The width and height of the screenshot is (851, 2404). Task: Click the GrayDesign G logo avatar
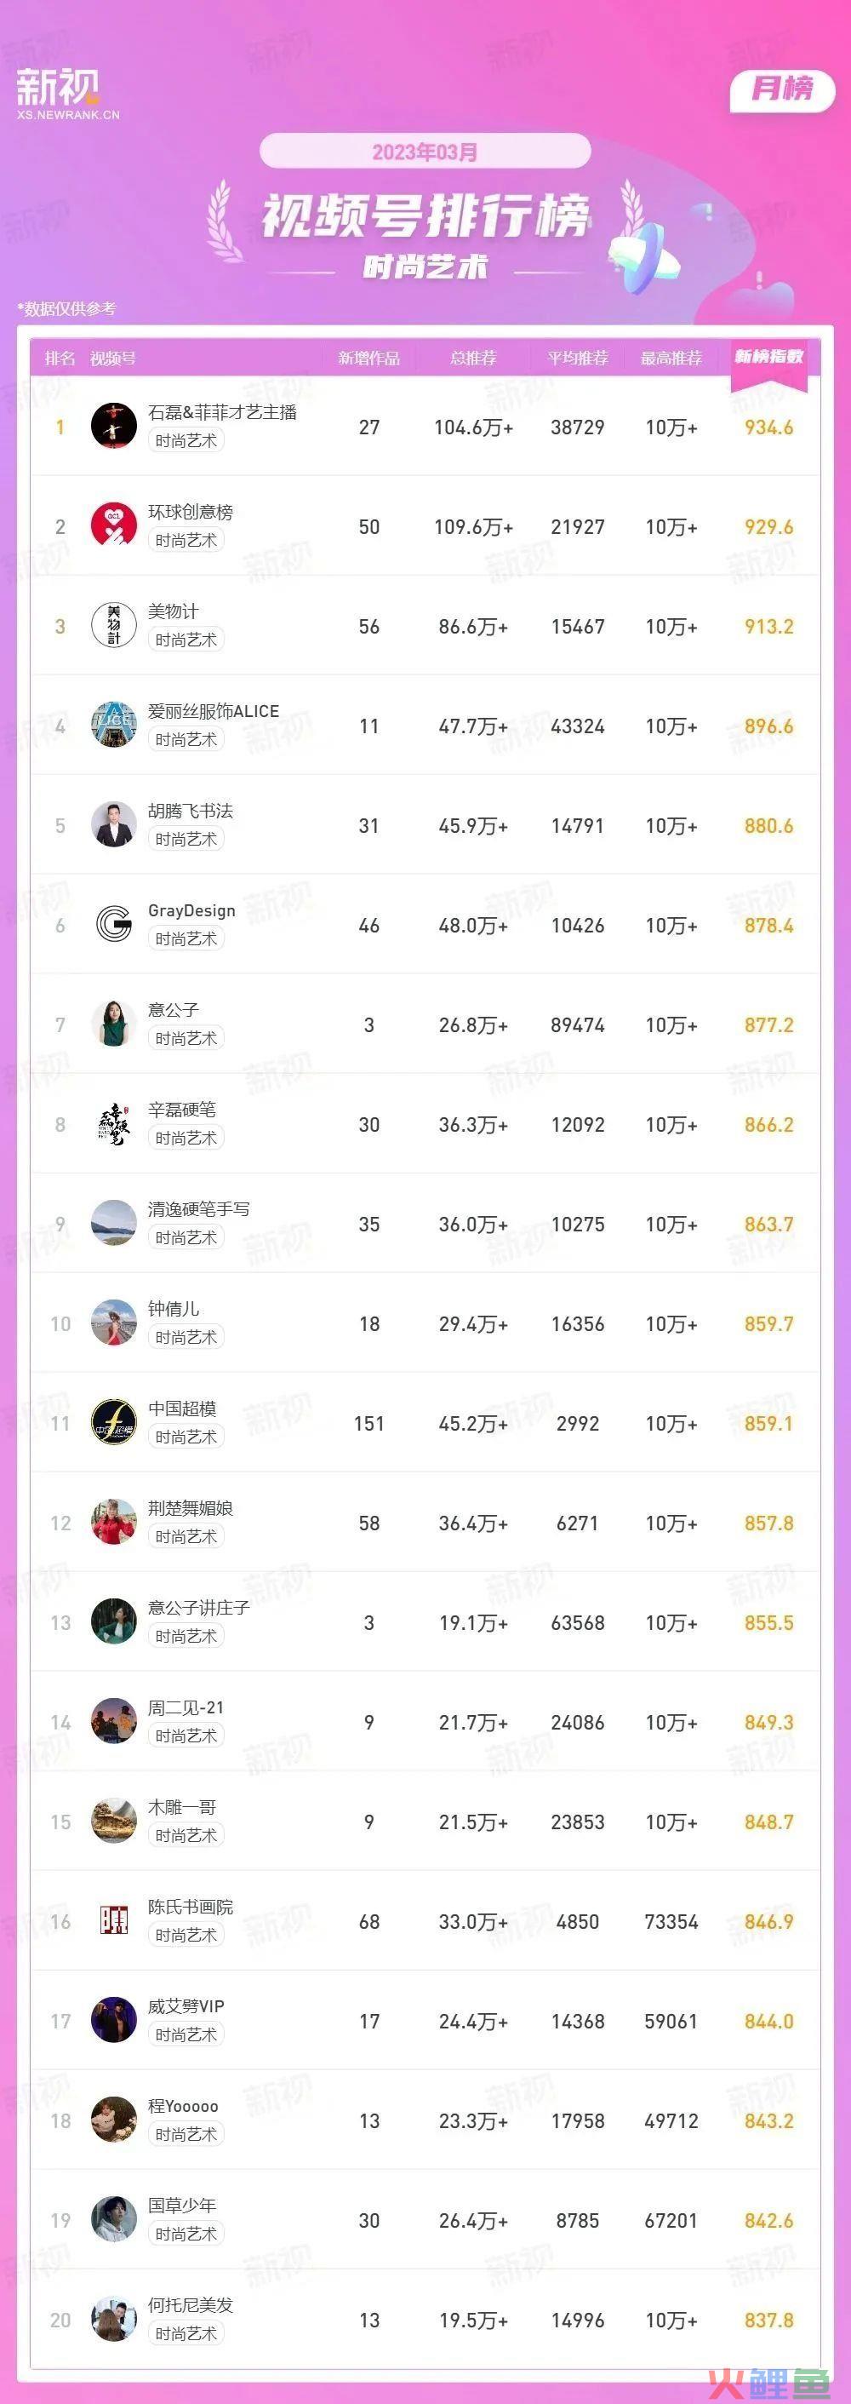click(114, 925)
